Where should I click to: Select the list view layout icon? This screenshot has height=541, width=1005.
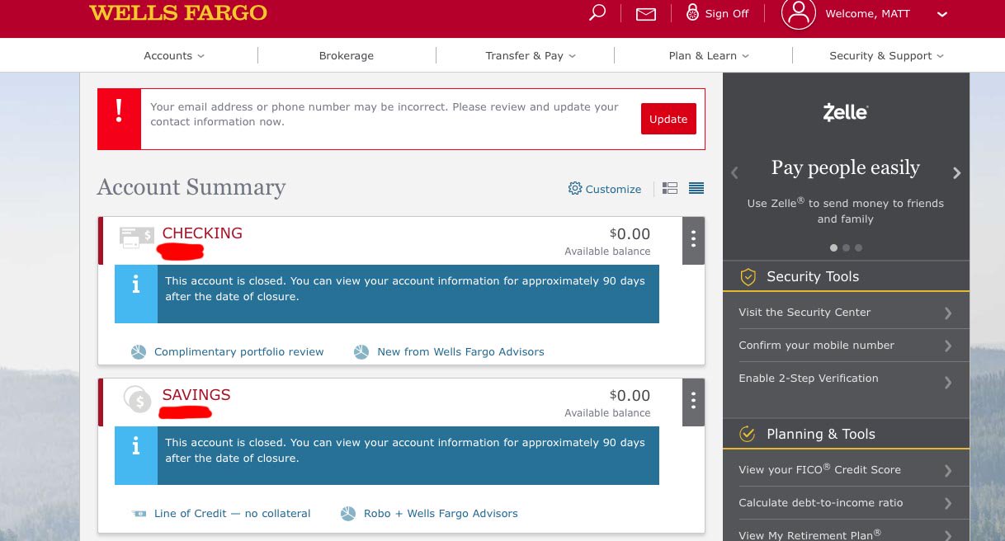696,188
